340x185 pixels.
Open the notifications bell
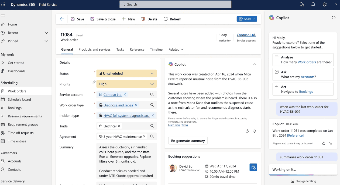click(x=313, y=5)
